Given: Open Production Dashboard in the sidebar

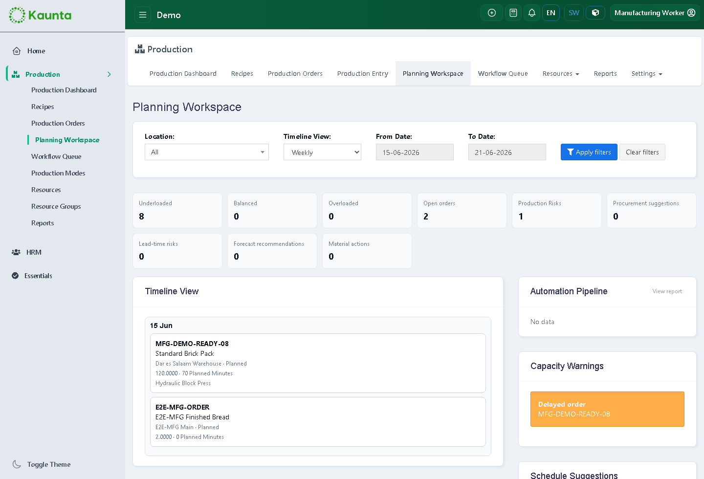Looking at the screenshot, I should [x=64, y=90].
